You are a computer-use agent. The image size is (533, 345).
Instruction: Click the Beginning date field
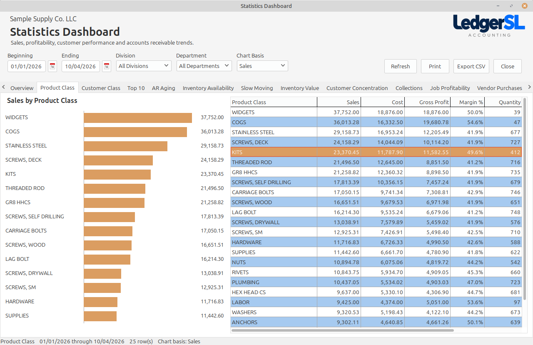click(27, 66)
